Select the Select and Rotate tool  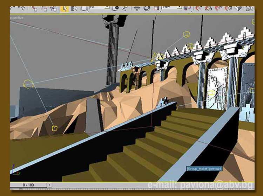pos(147,8)
